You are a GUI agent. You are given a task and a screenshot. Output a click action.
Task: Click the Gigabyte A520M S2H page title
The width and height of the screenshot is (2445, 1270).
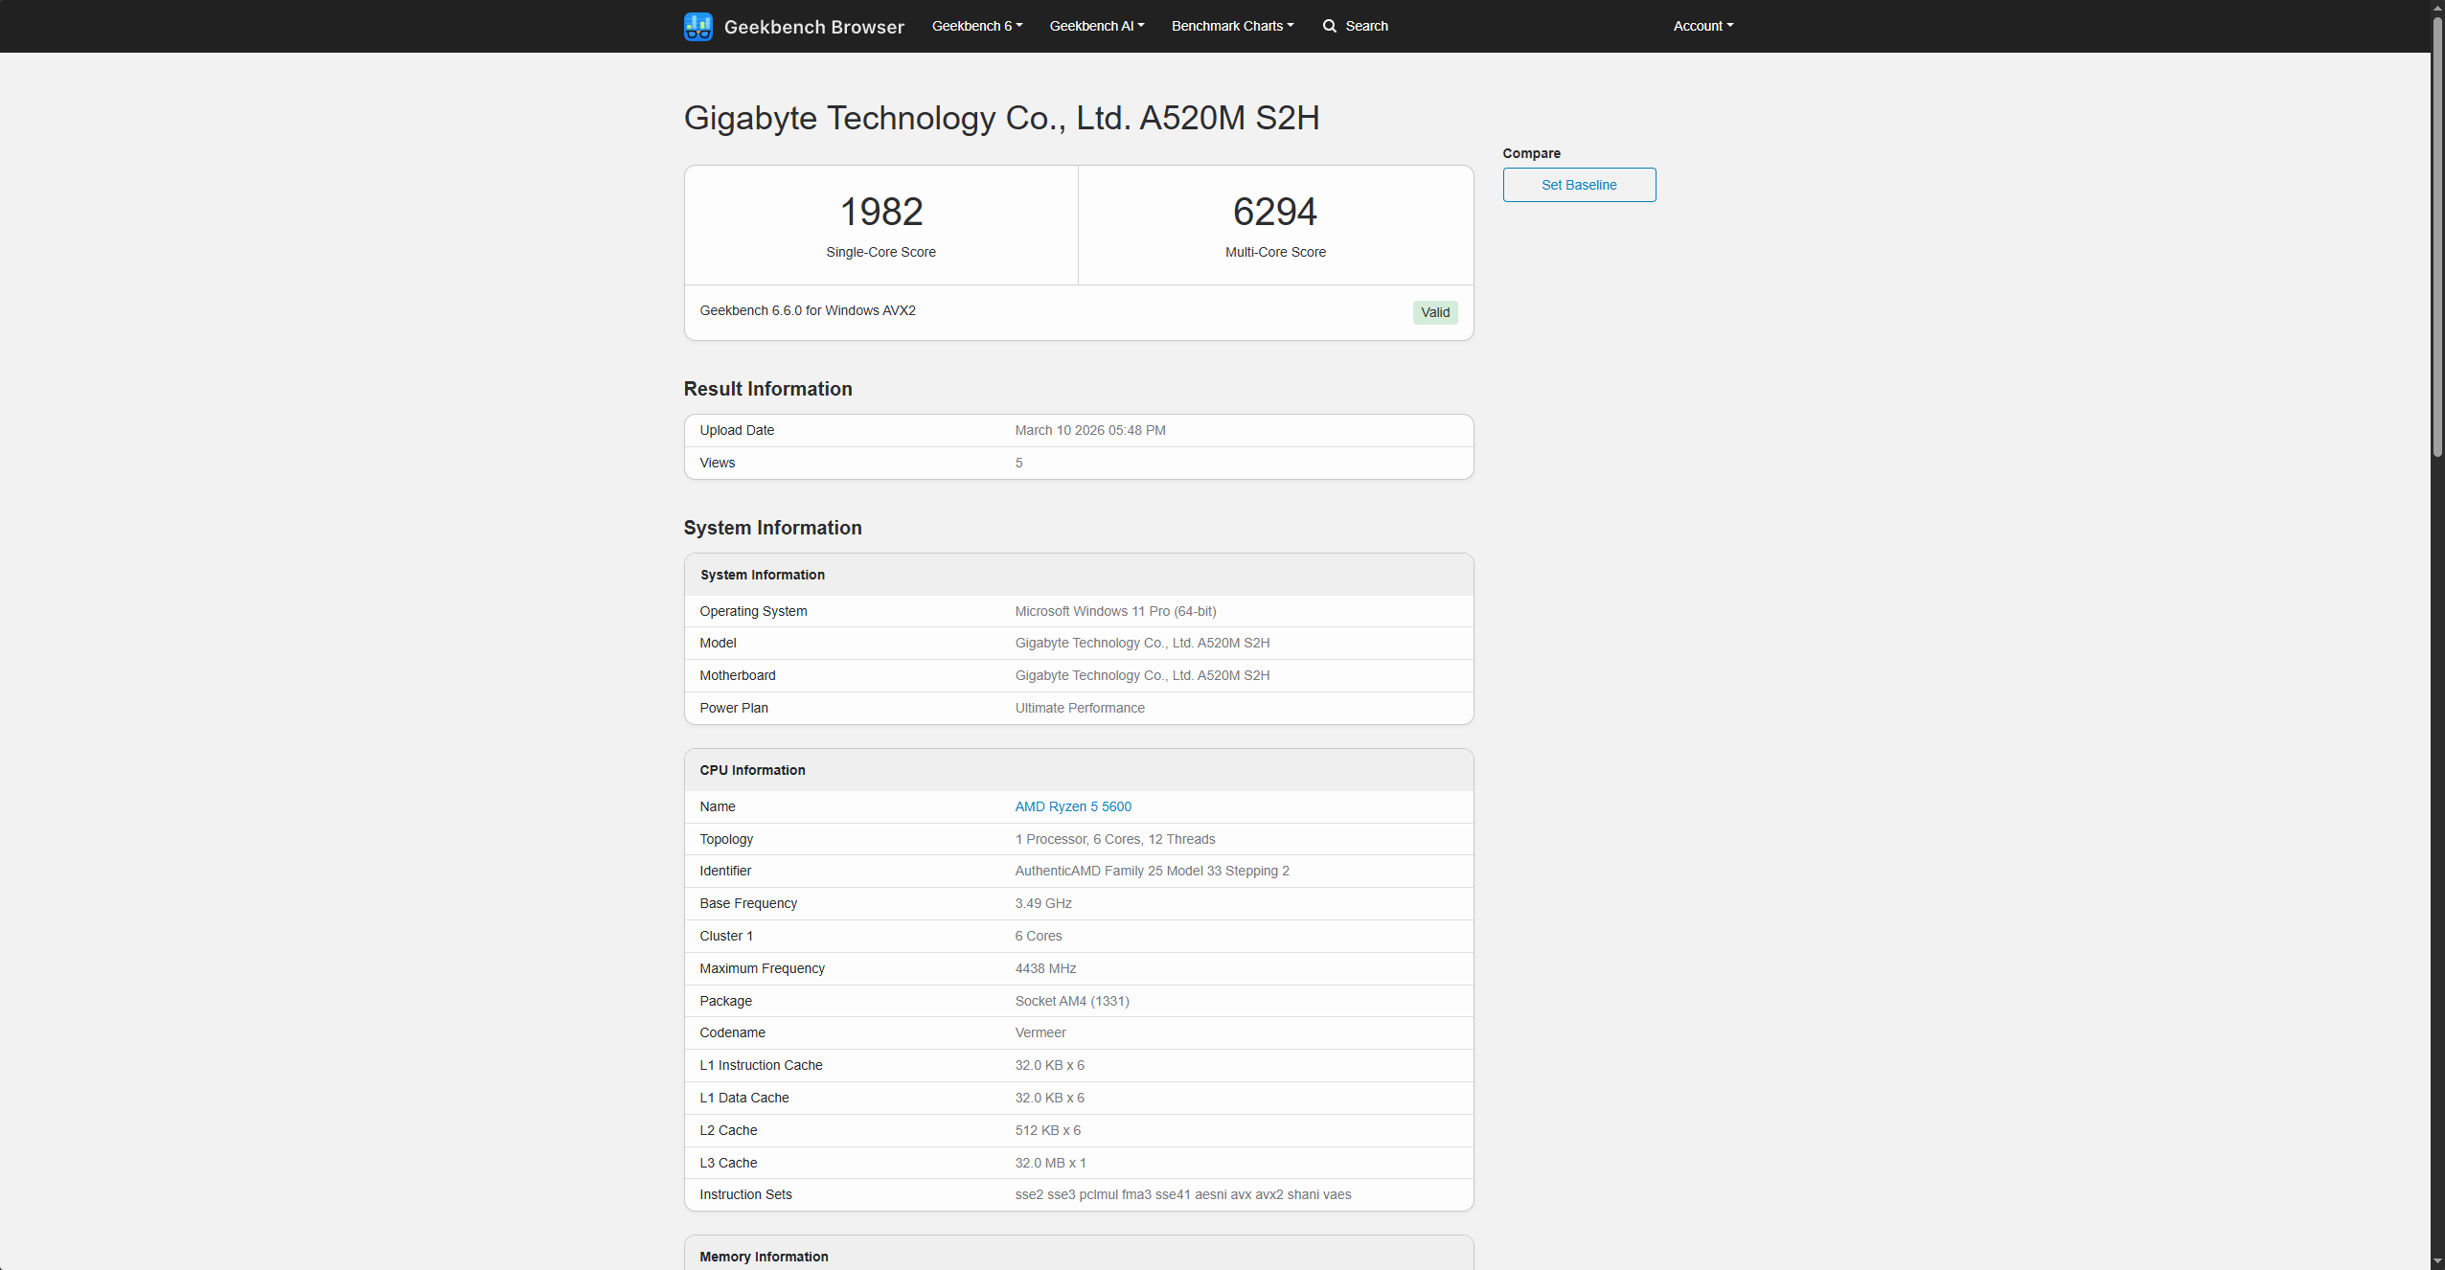pos(1001,117)
